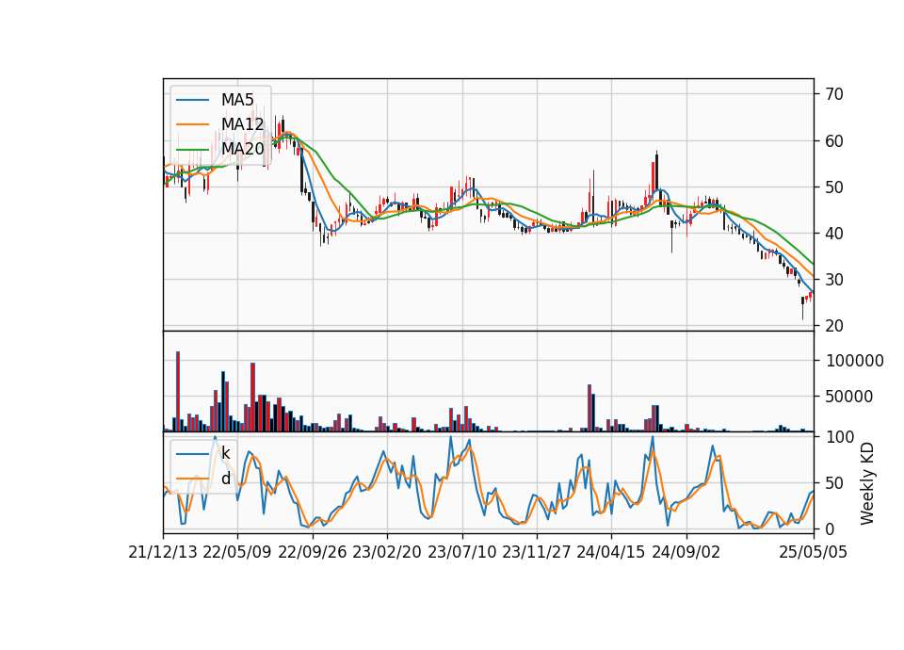Click the 50000 volume axis label
The width and height of the screenshot is (904, 650).
[x=849, y=397]
